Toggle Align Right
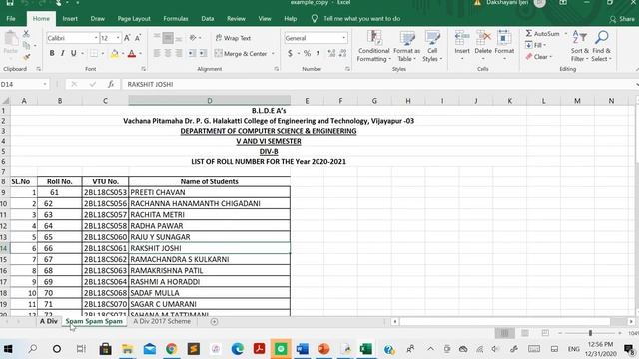639x359 pixels. point(179,53)
